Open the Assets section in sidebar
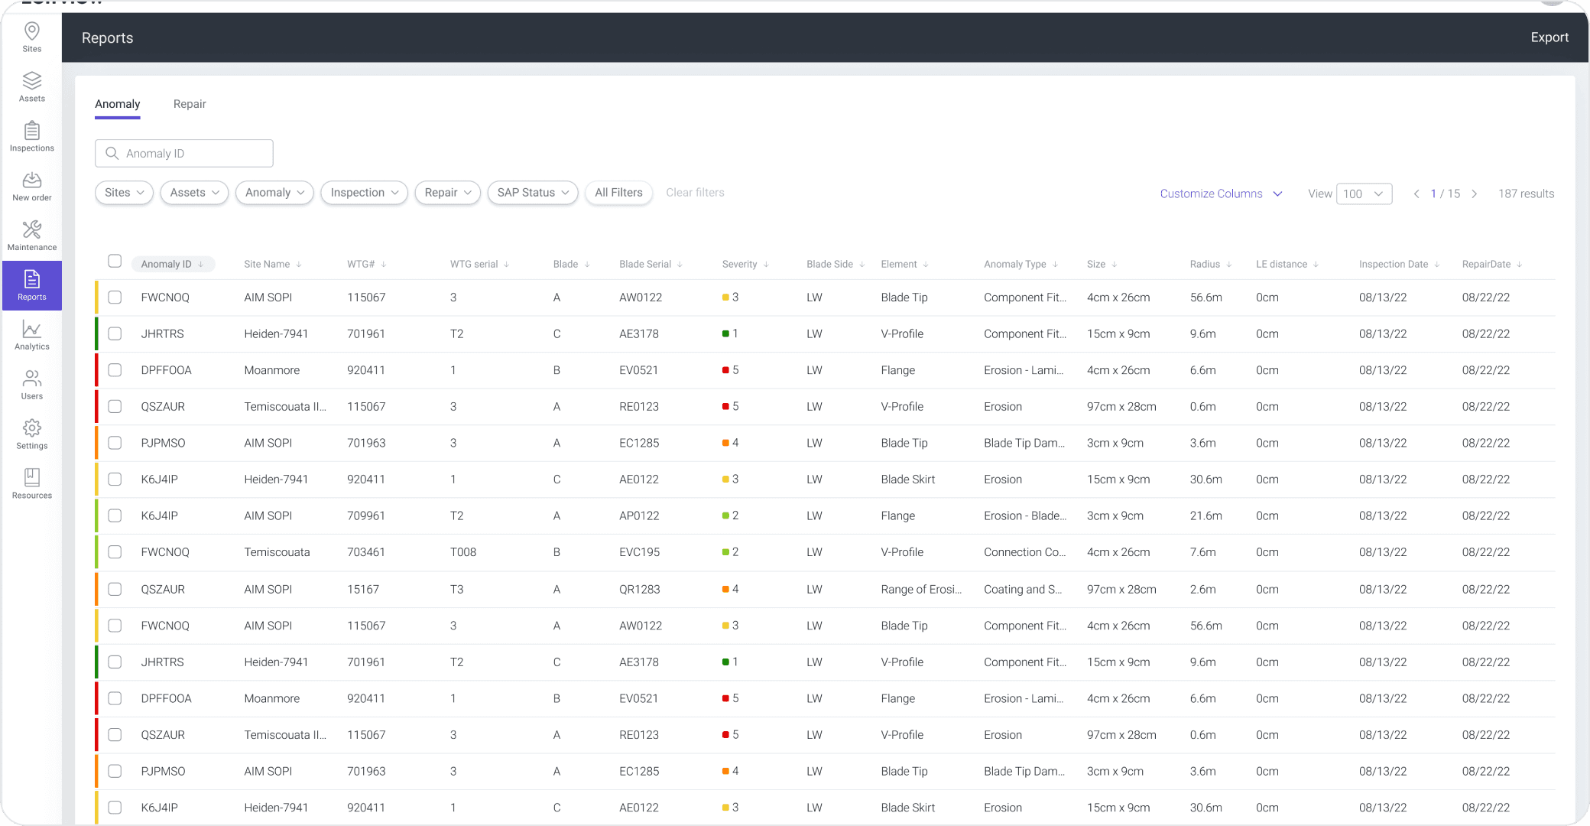This screenshot has height=826, width=1590. pos(32,87)
